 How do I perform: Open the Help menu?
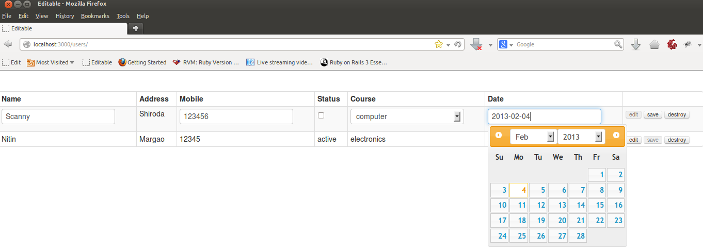tap(142, 16)
